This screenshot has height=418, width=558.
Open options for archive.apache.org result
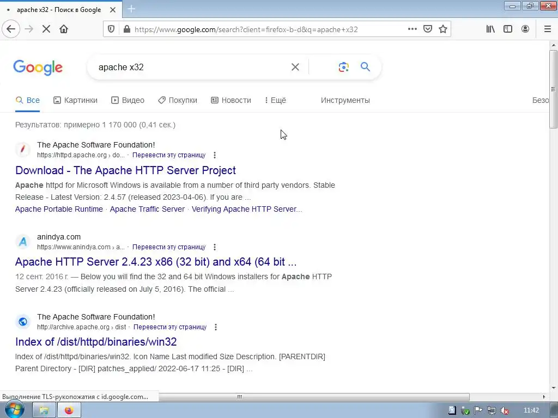point(215,327)
